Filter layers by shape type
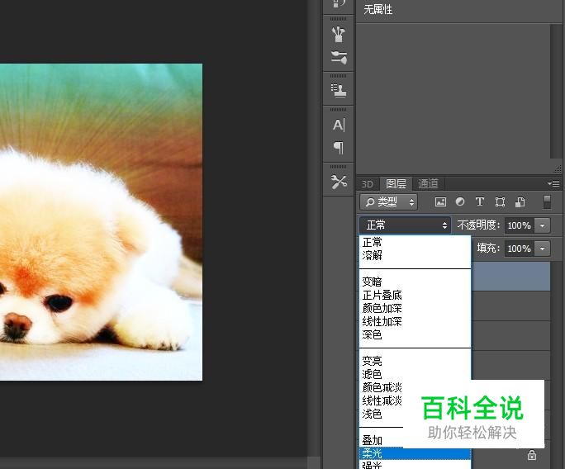This screenshot has height=469, width=565. [500, 202]
